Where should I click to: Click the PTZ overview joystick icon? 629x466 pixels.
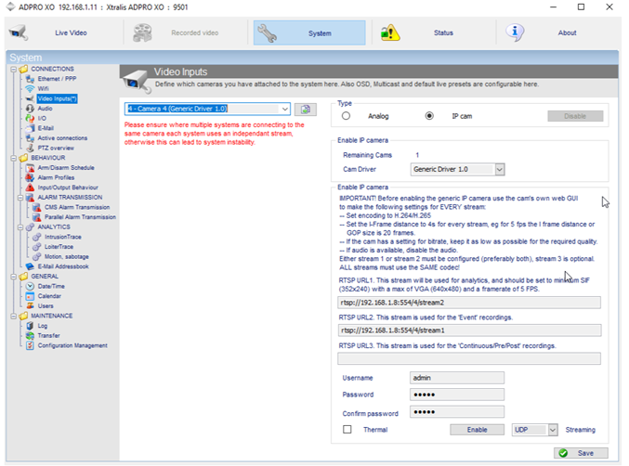click(x=30, y=148)
